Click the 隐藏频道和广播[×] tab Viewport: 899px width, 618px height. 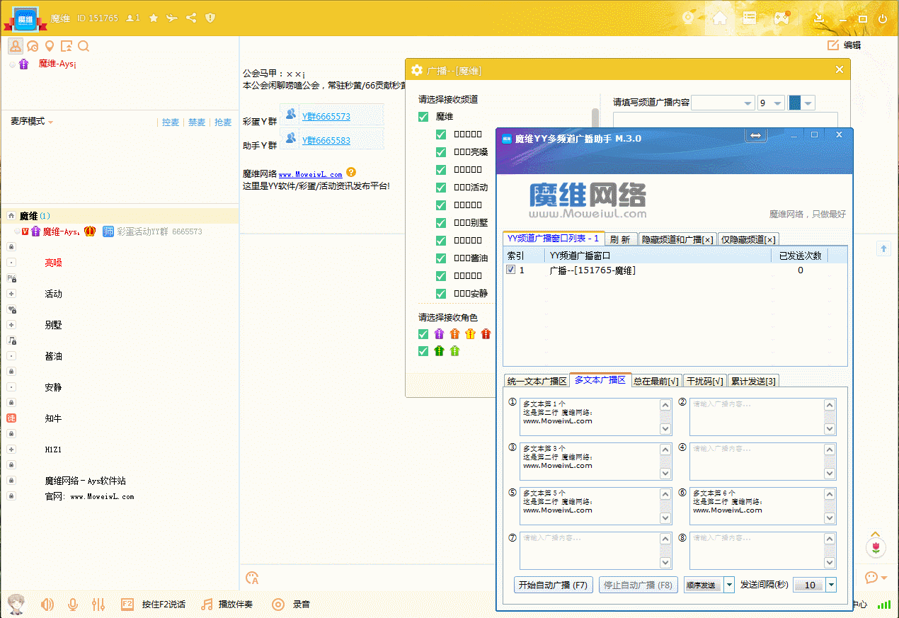(x=678, y=239)
